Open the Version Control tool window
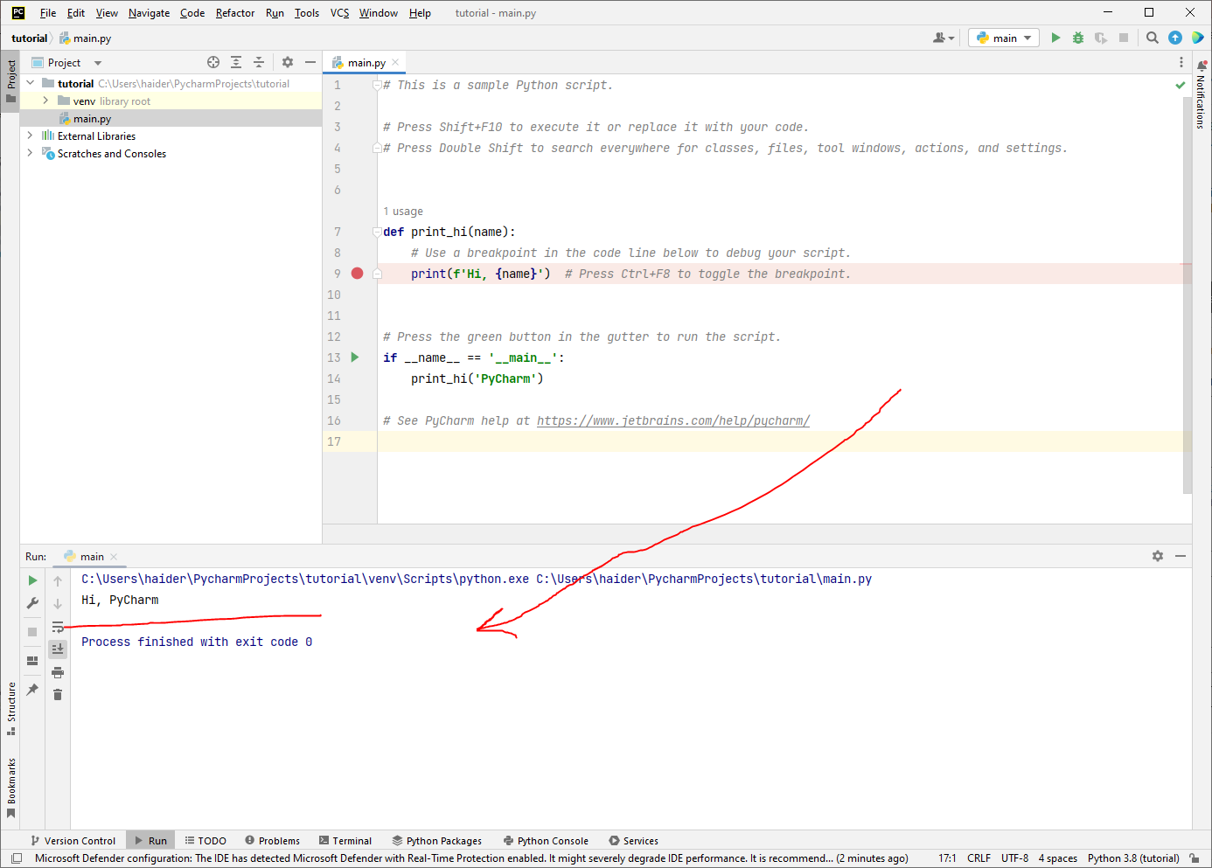The width and height of the screenshot is (1212, 868). 73,840
